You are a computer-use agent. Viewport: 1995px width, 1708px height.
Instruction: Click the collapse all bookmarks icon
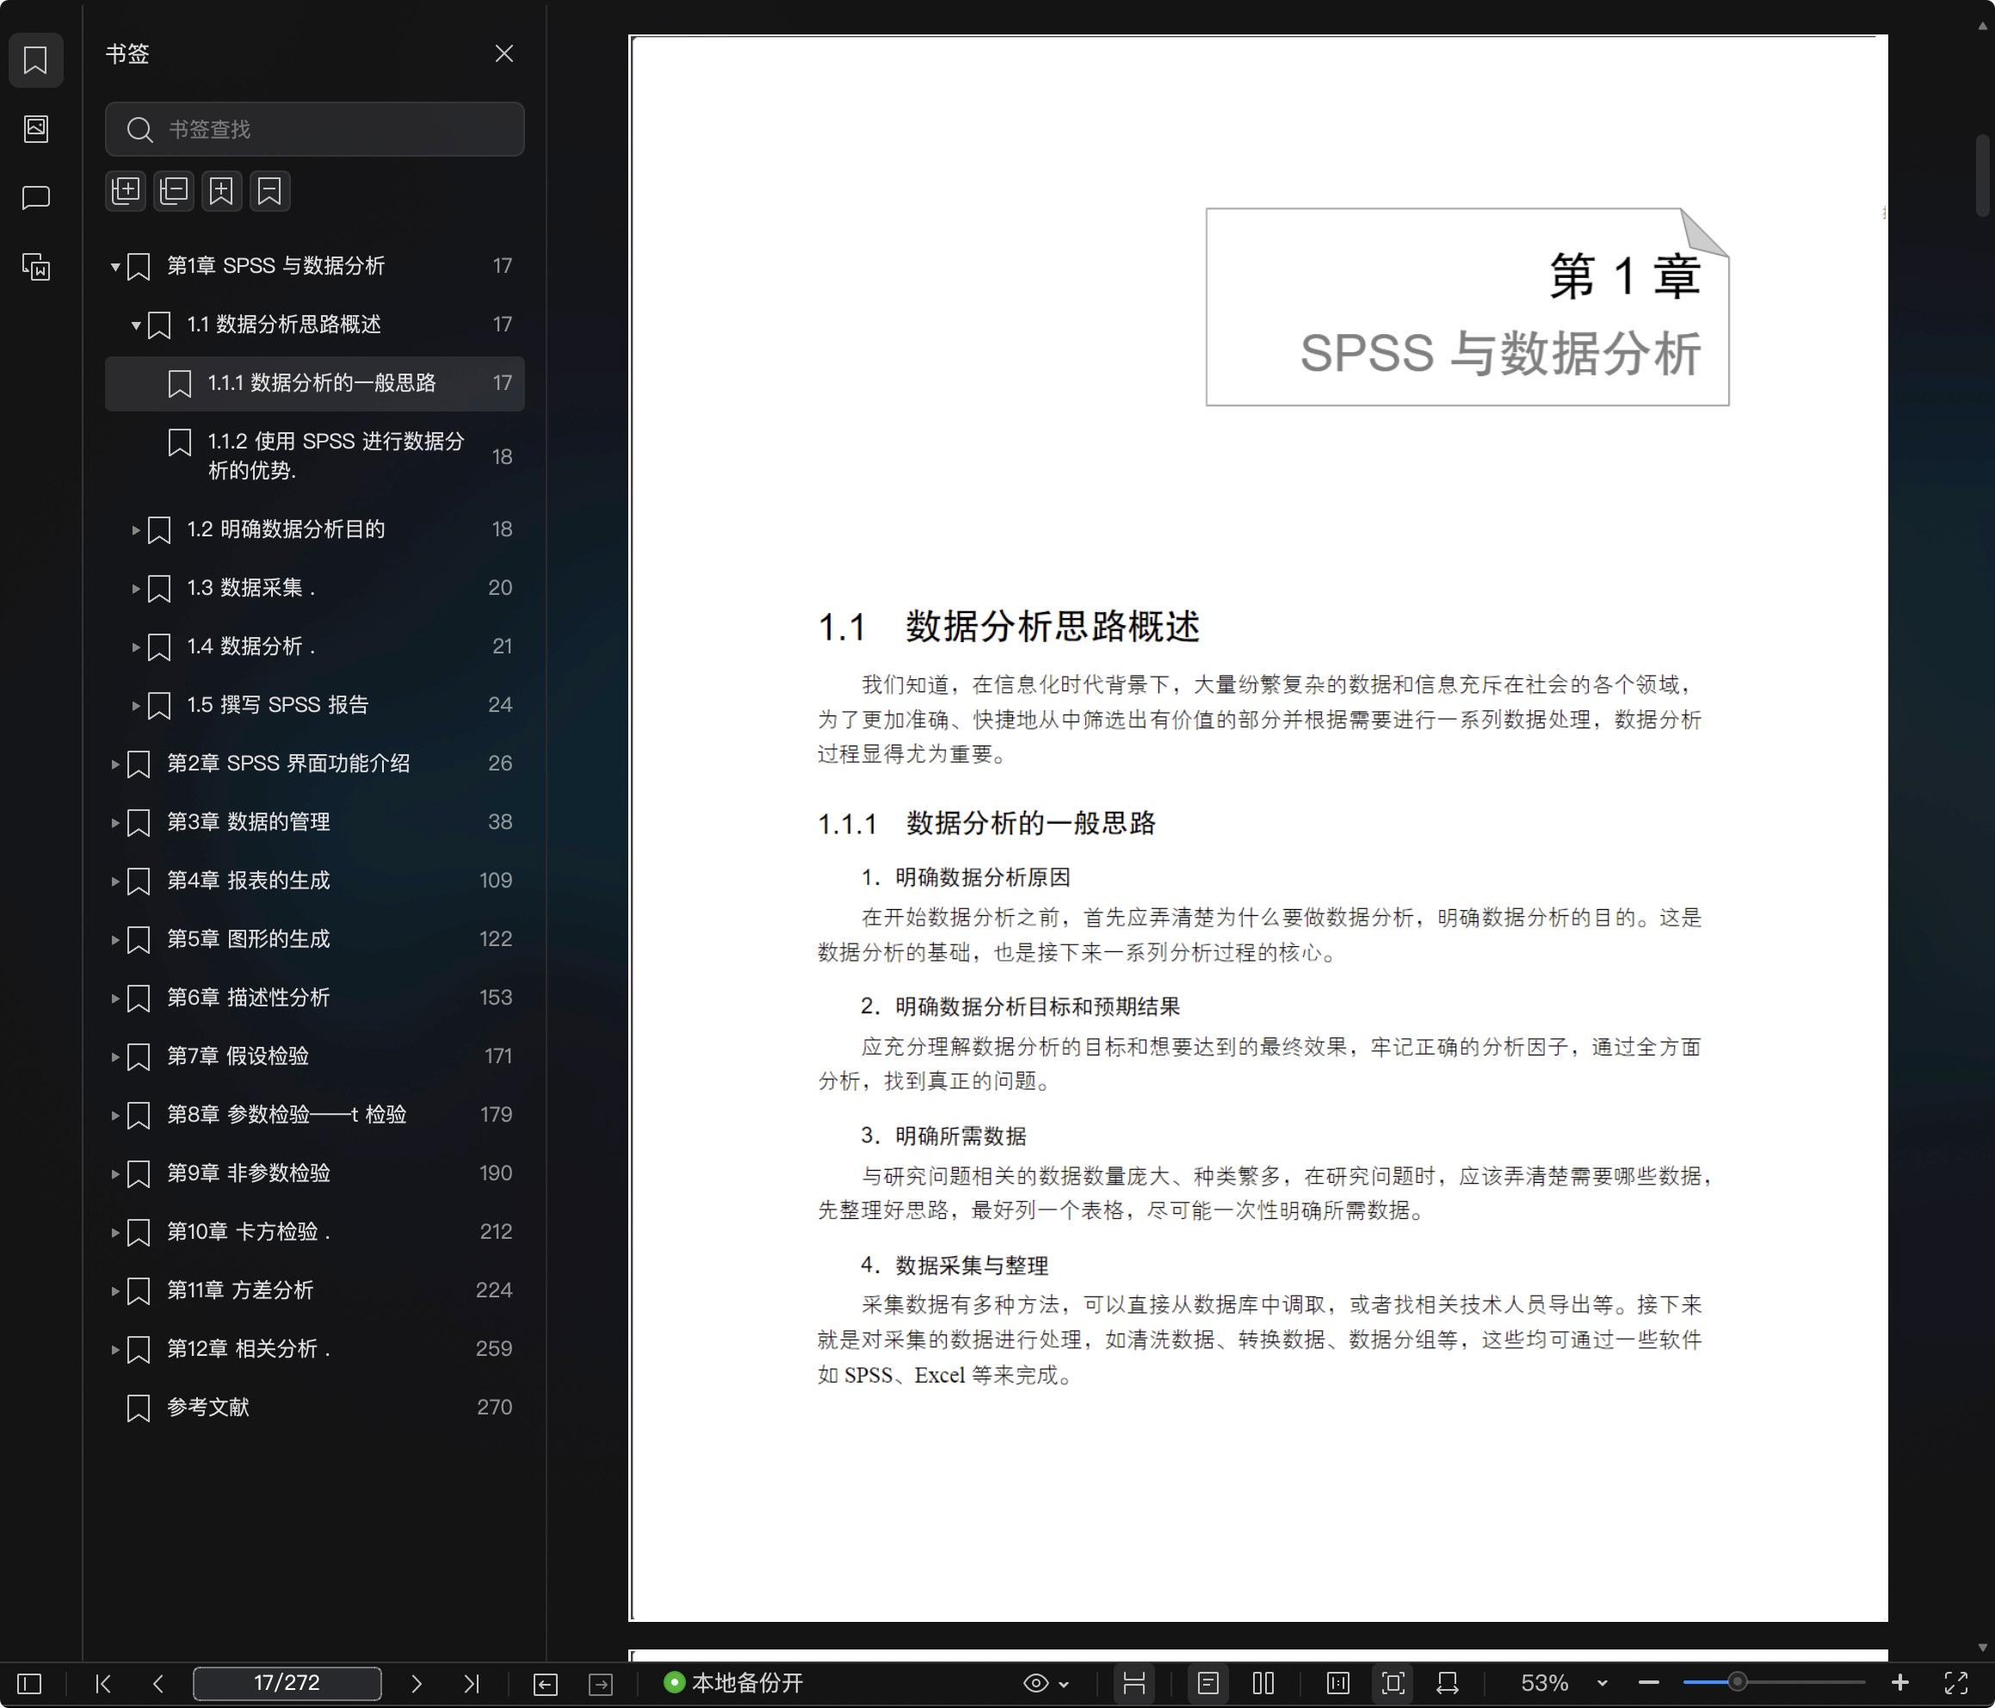(173, 191)
